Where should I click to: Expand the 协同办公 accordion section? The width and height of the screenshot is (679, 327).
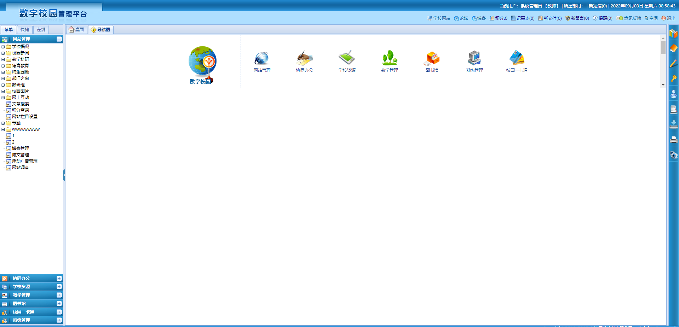click(59, 279)
